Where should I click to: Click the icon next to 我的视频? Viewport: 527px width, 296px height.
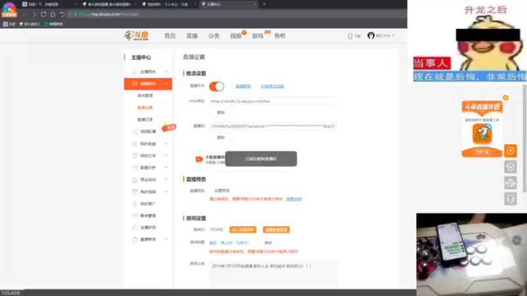(x=135, y=191)
